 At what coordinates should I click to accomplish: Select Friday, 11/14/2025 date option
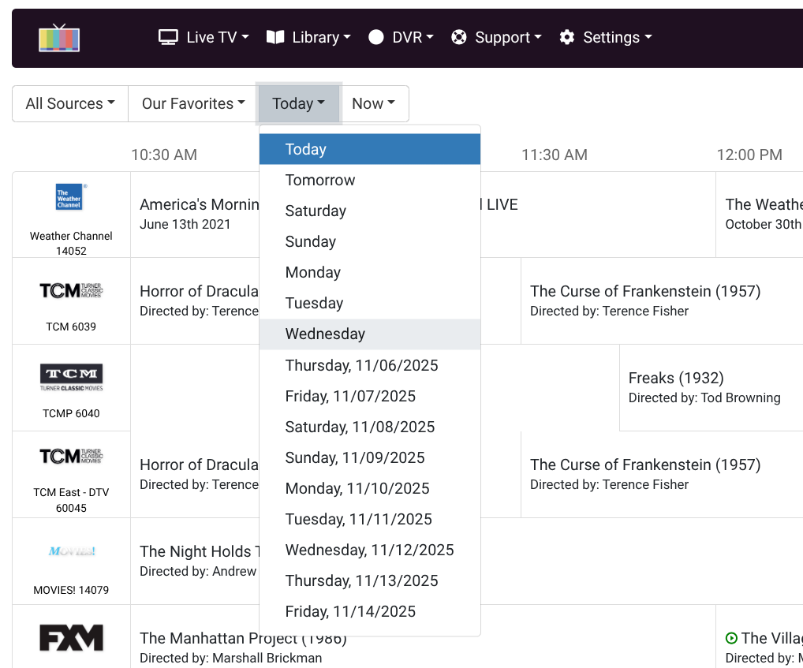(350, 611)
